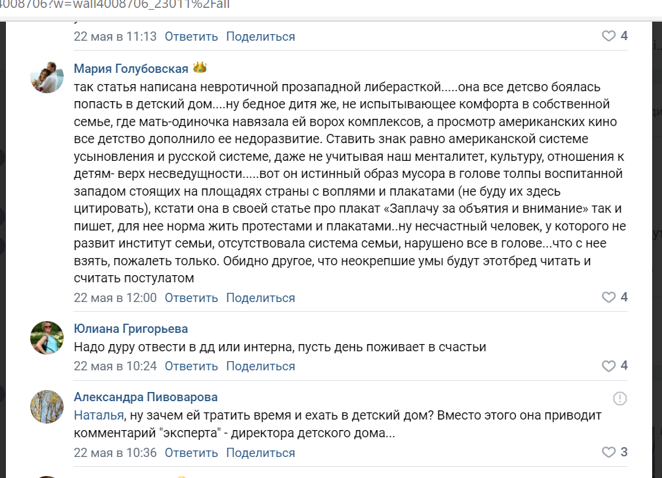Like Мария Голубовская's comment with heart icon
The height and width of the screenshot is (478, 662).
608,297
